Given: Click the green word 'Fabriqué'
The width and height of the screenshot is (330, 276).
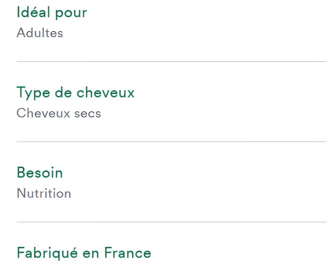Looking at the screenshot, I should pos(47,253).
